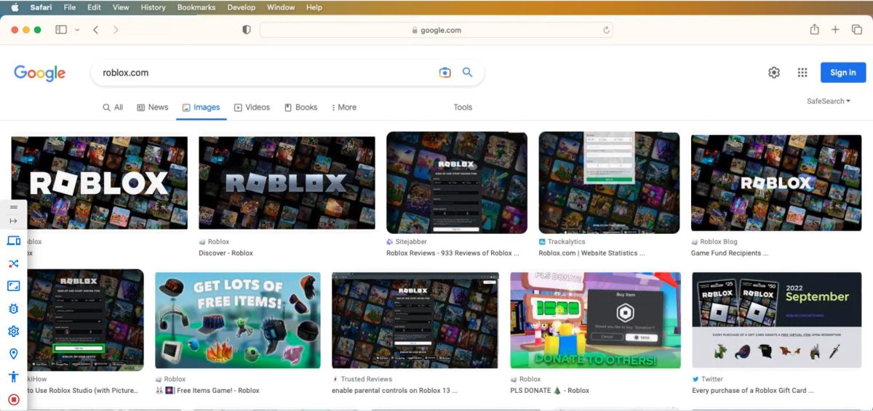
Task: Open the Develop menu
Action: pyautogui.click(x=241, y=7)
